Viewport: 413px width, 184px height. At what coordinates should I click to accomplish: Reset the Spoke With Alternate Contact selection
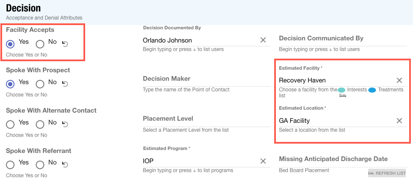65,124
